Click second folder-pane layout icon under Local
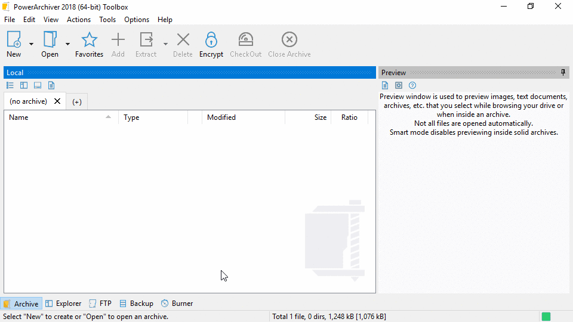Viewport: 573px width, 322px height. click(24, 85)
